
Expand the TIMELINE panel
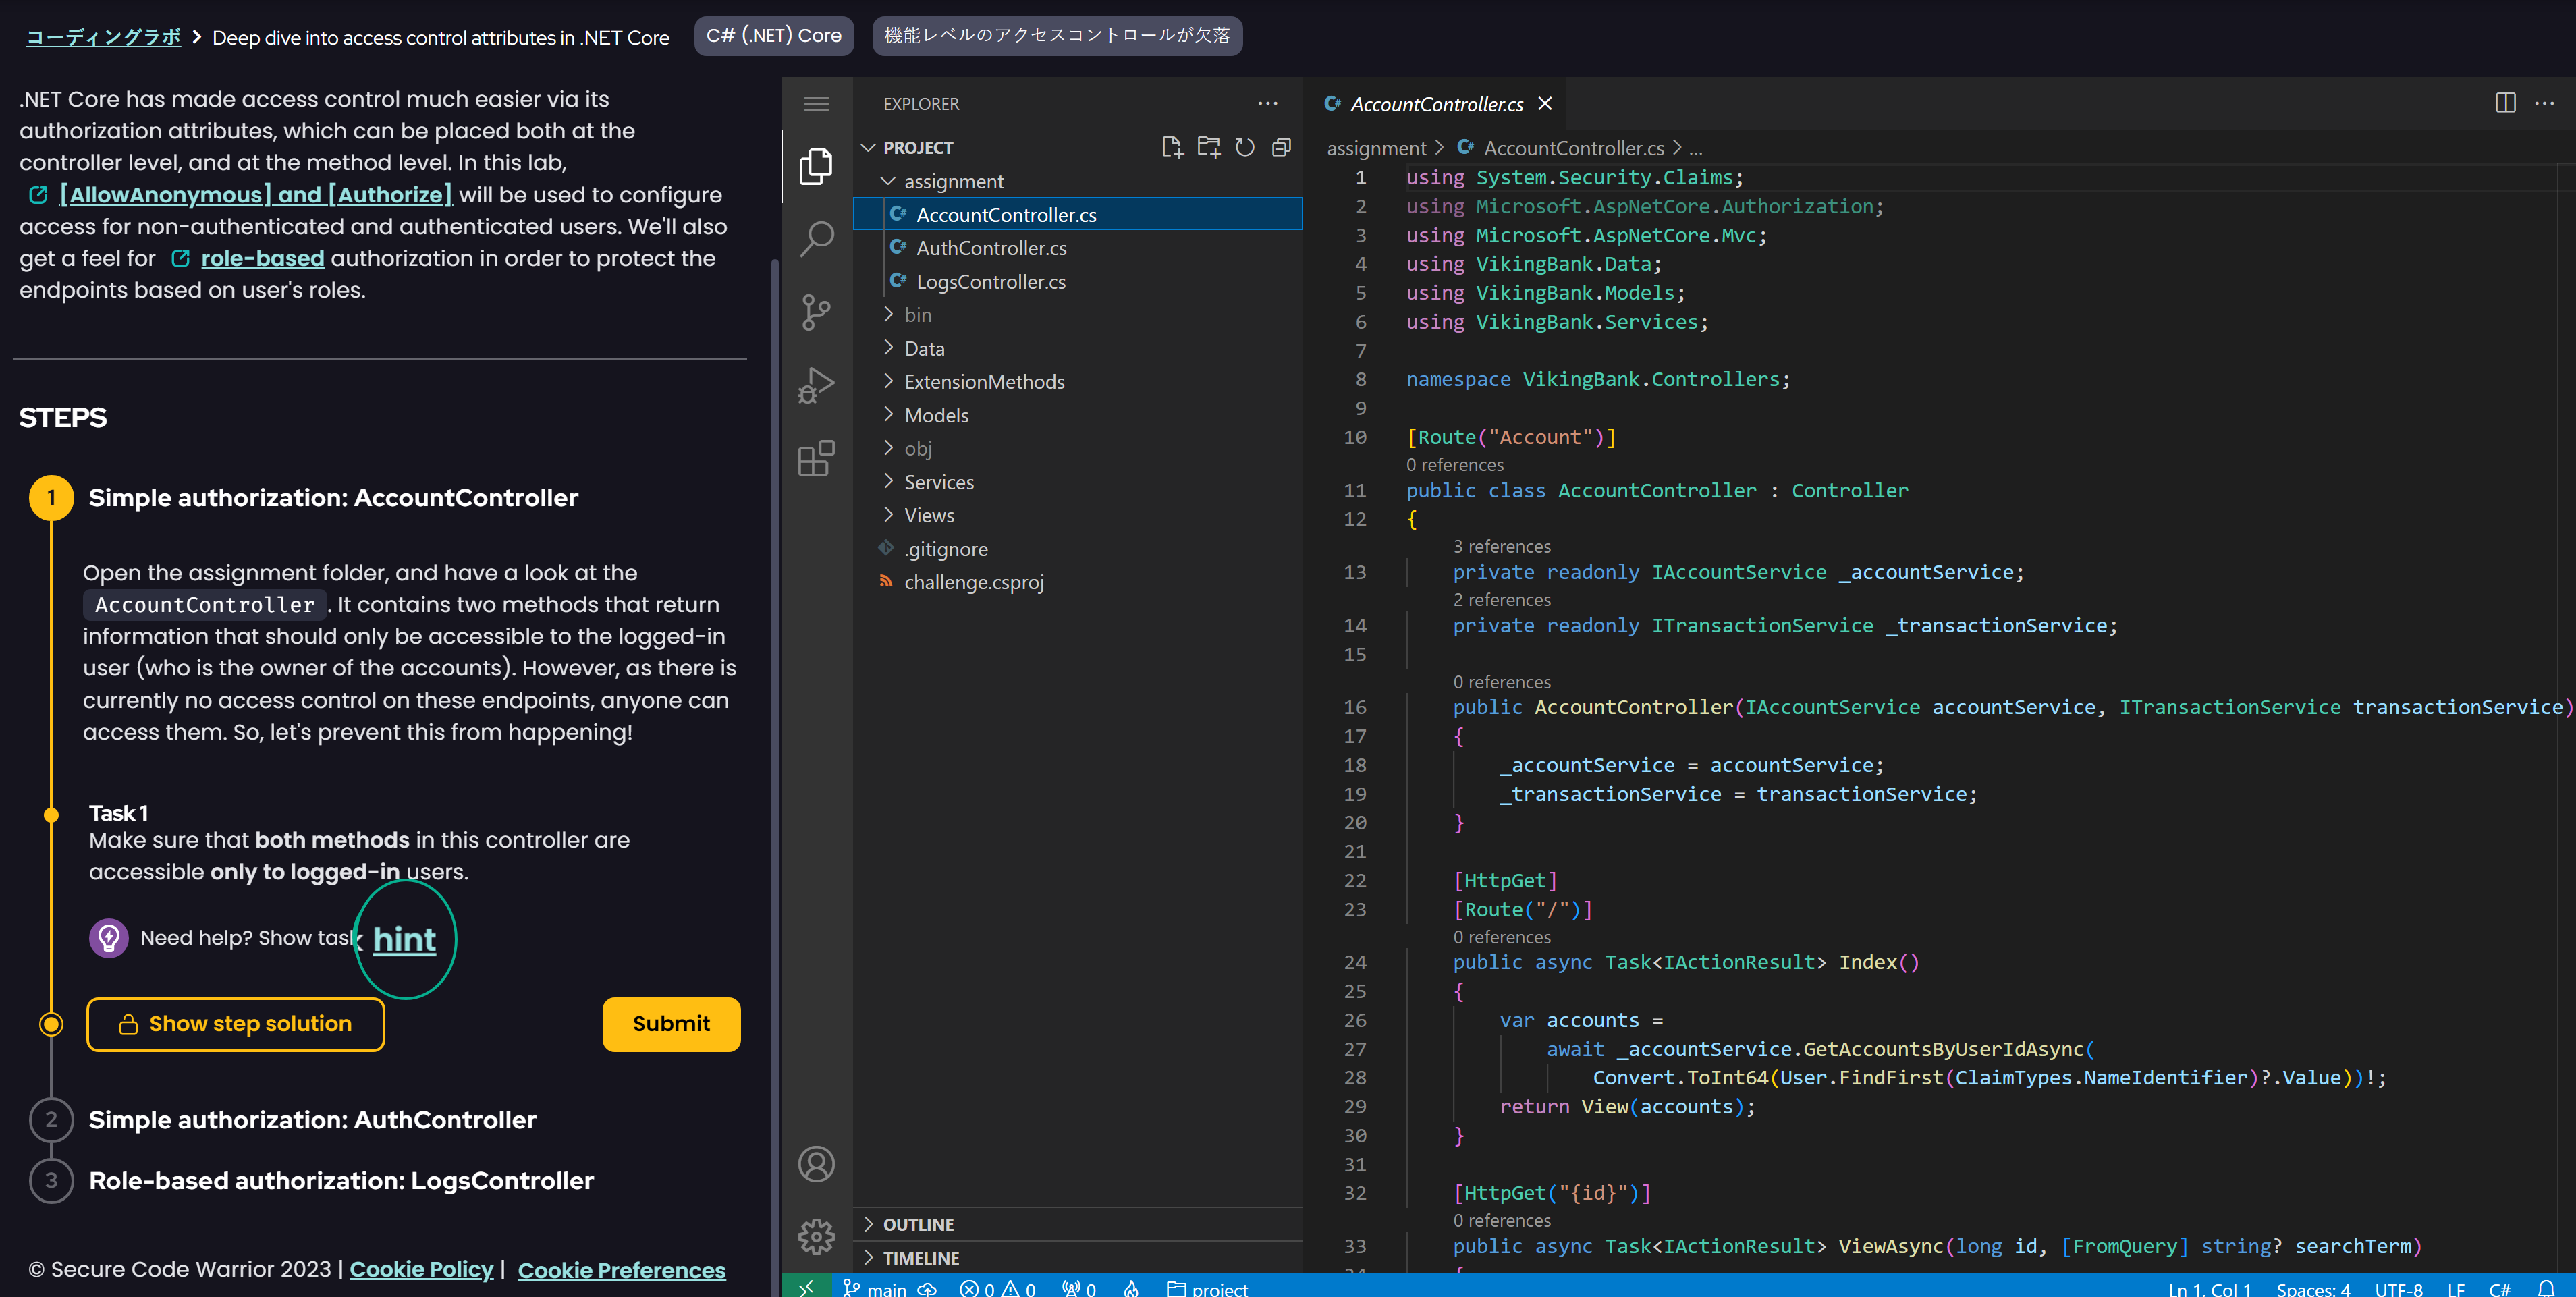click(x=1077, y=1258)
